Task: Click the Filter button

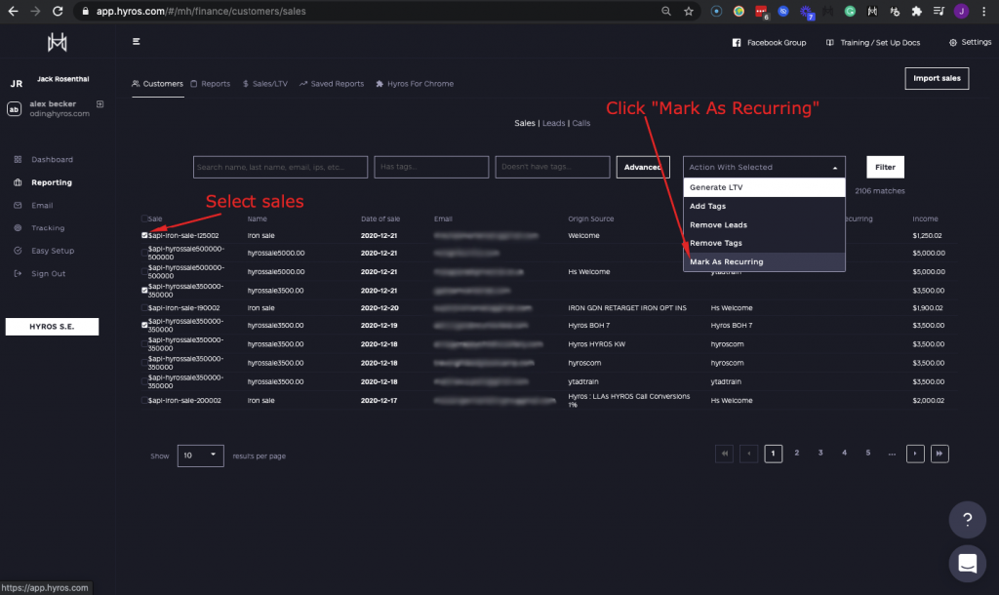Action: click(x=885, y=167)
